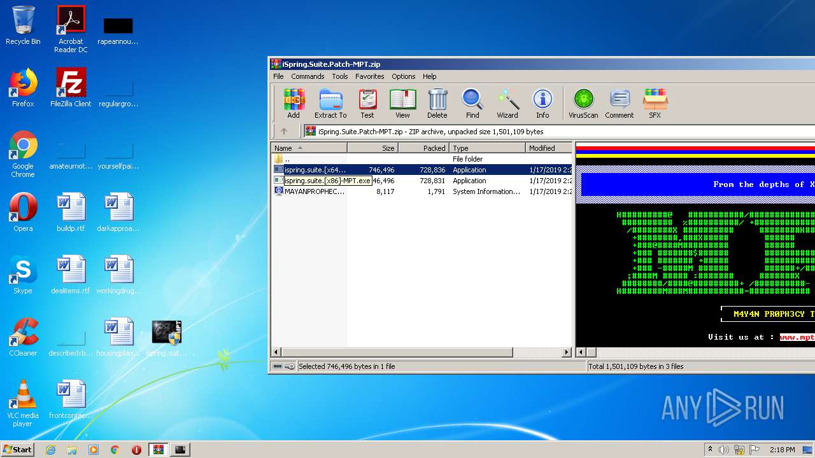Click the www.mpt link in comment pane

797,337
